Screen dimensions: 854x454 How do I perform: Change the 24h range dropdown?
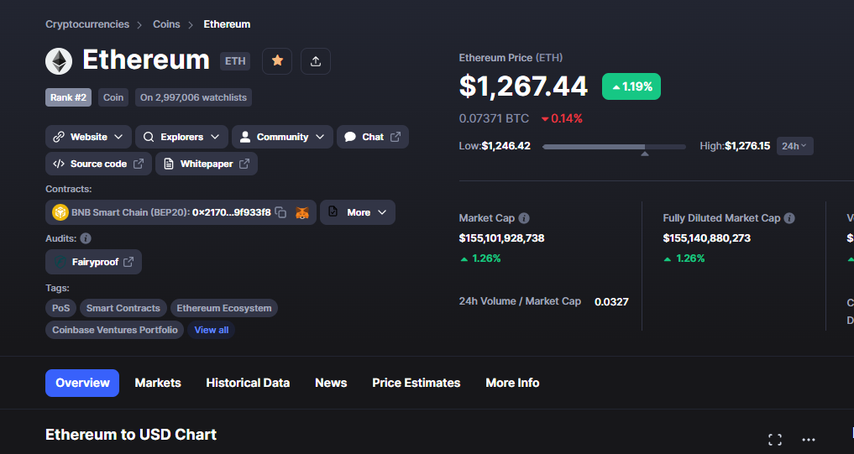(x=794, y=146)
